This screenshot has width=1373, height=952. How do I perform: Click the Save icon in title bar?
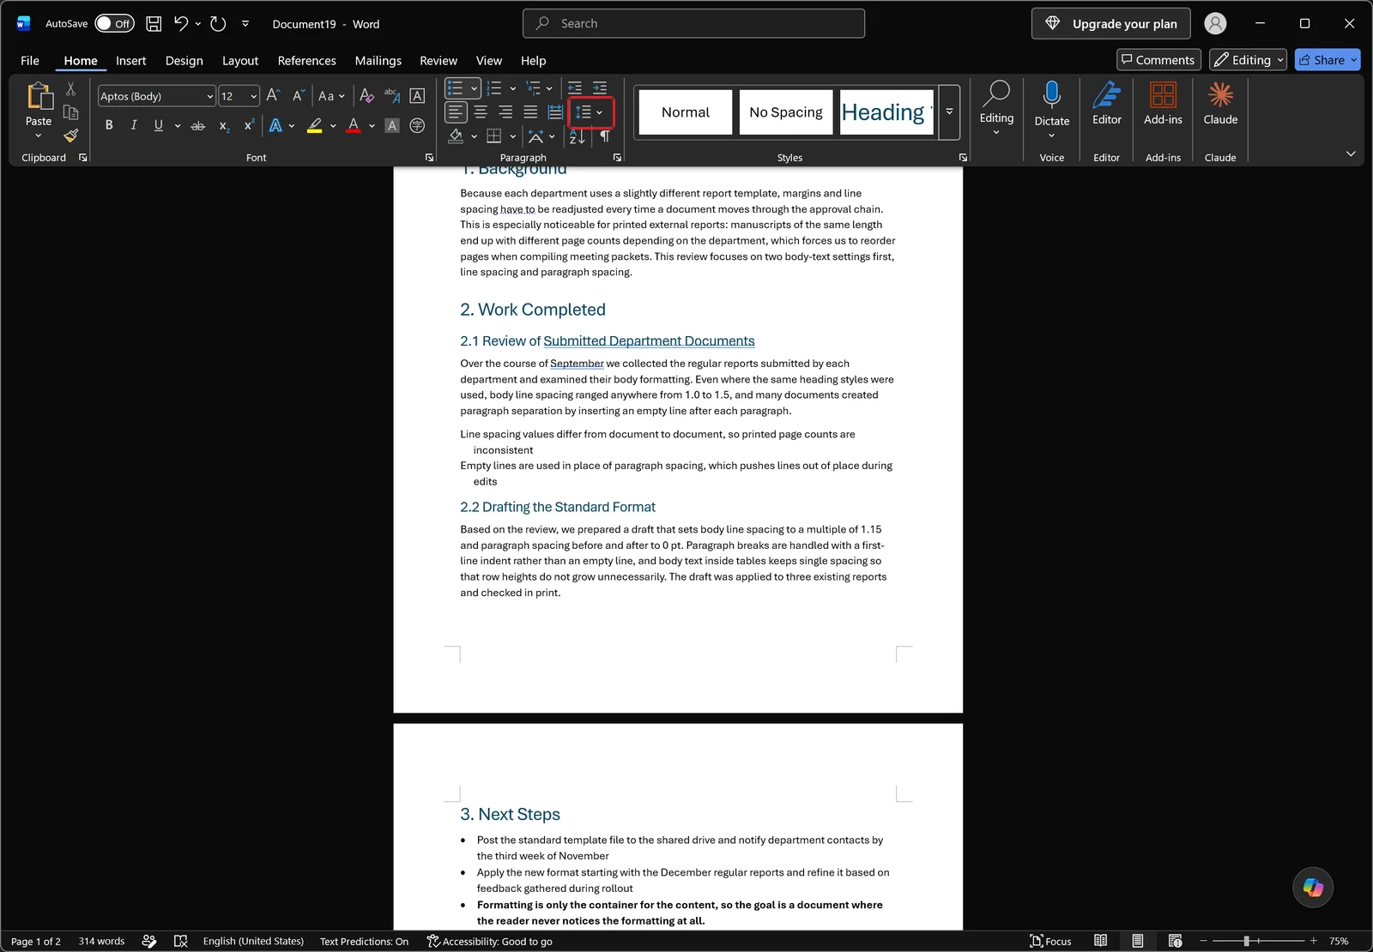(154, 24)
